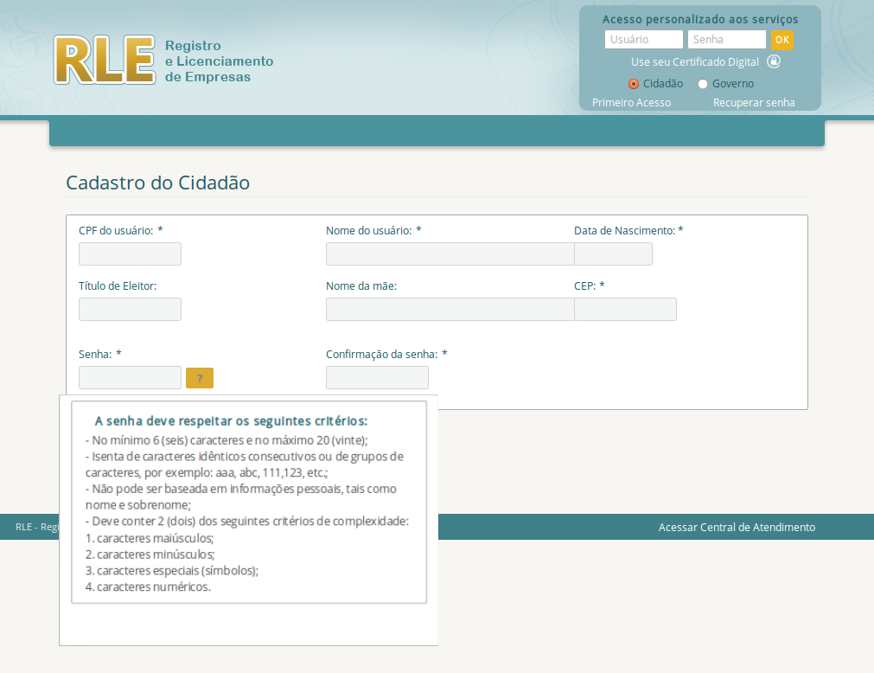
Task: Click the Data de Nascimento input
Action: tap(613, 253)
